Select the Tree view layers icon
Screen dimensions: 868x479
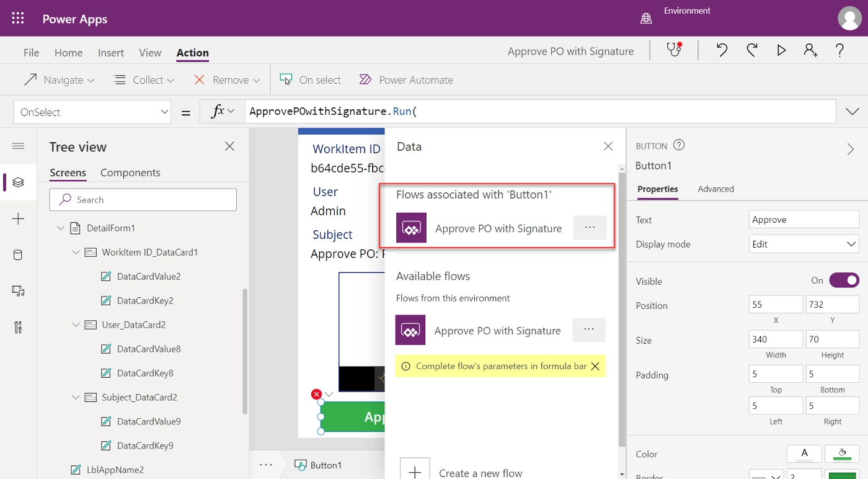click(18, 182)
